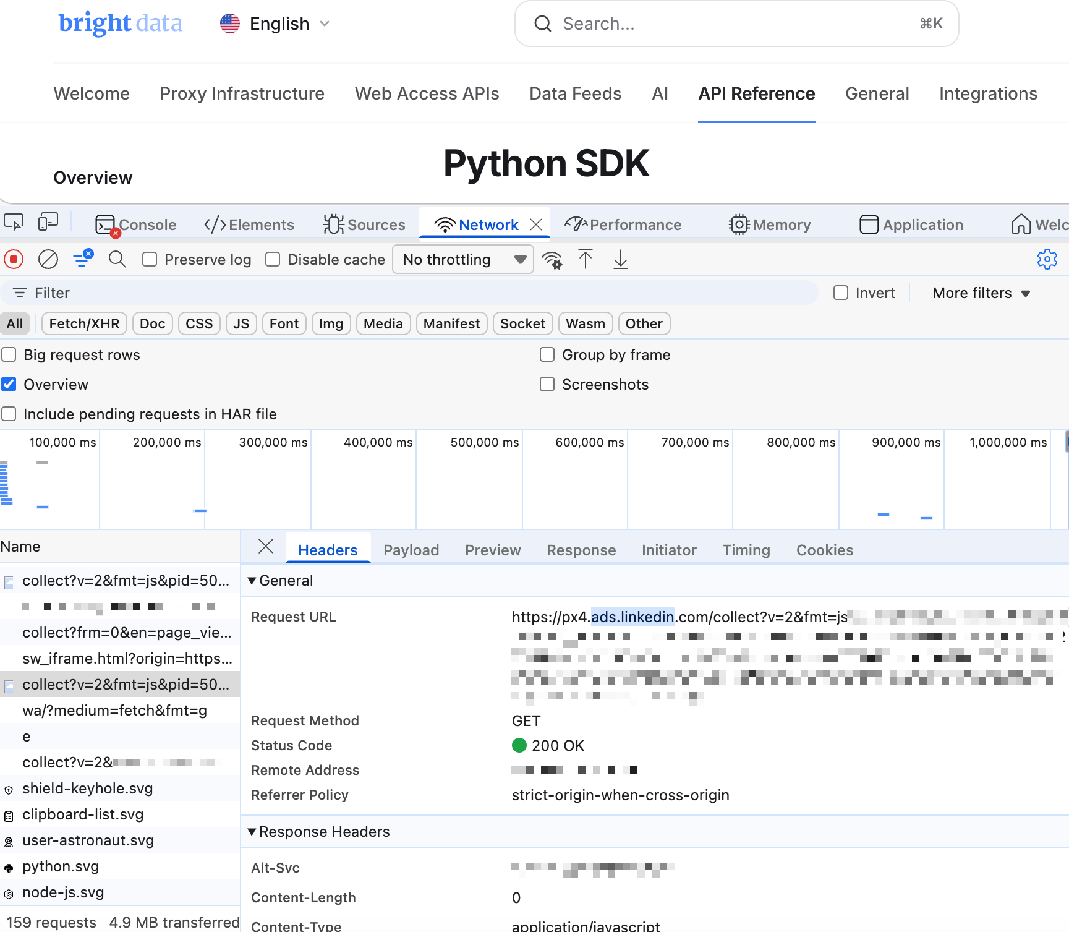Image resolution: width=1069 pixels, height=932 pixels.
Task: Toggle the device toolbar
Action: 48,221
